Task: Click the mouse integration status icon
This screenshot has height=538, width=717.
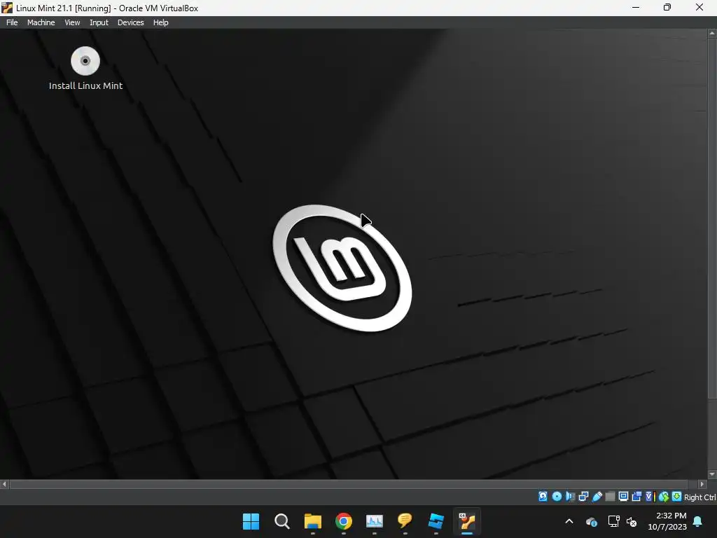Action: click(664, 497)
